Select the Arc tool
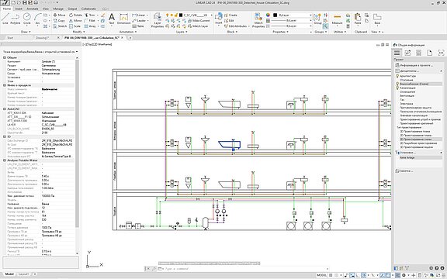This screenshot has width=447, height=279. [37, 19]
